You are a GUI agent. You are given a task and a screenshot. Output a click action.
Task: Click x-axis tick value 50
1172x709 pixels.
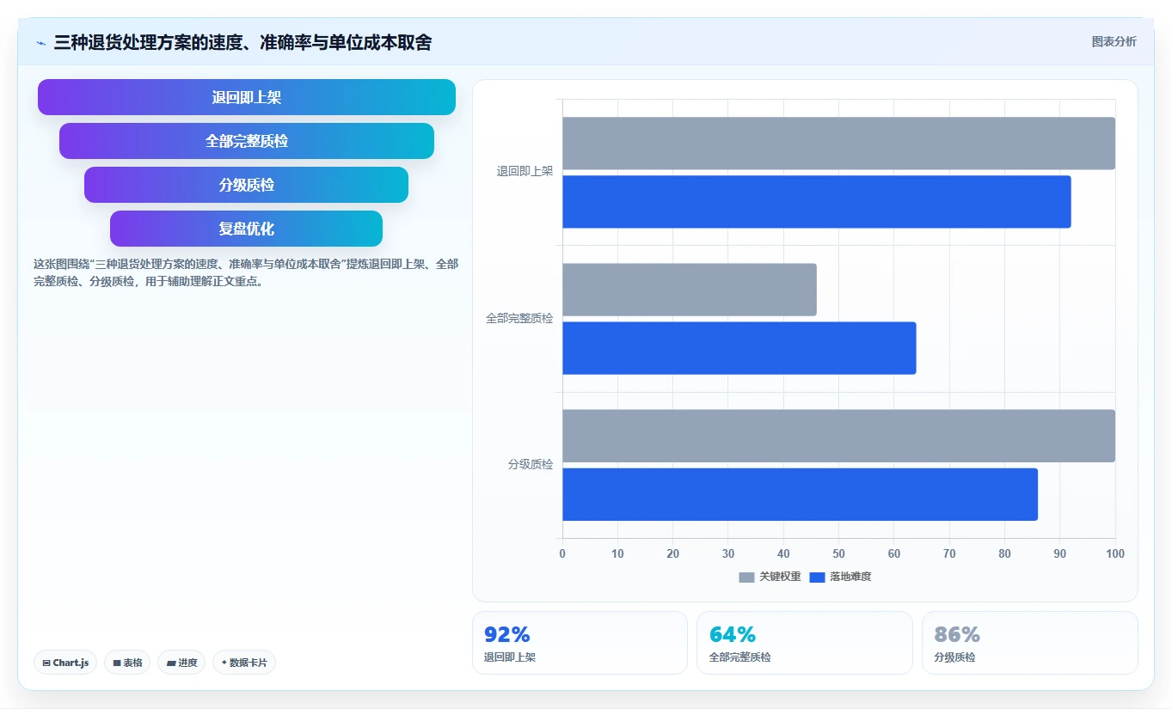[x=838, y=553]
